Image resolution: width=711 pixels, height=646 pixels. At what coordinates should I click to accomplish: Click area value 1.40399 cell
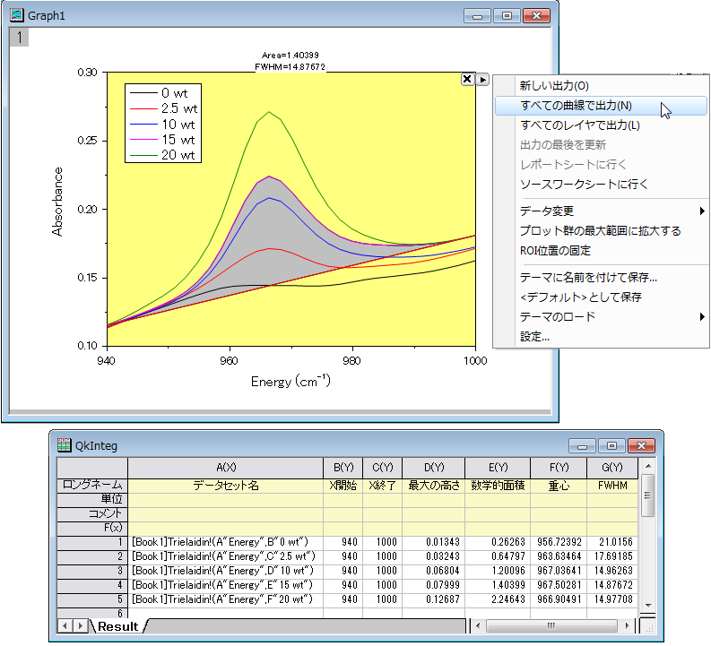[498, 585]
